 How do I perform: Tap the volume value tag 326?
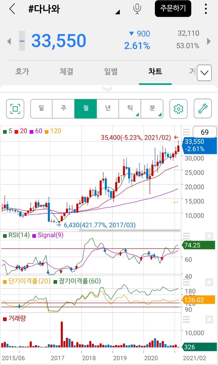pyautogui.click(x=199, y=347)
